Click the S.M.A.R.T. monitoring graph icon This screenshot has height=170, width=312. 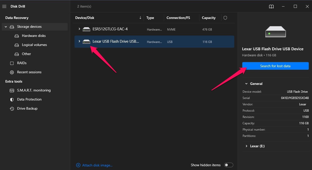point(12,90)
